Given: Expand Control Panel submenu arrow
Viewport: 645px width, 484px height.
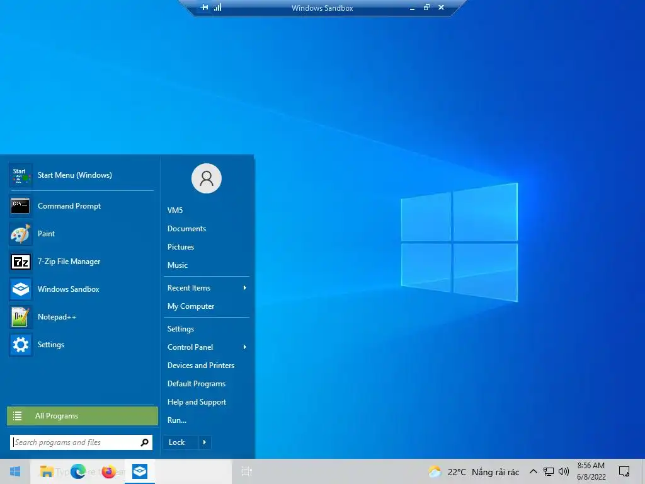Looking at the screenshot, I should click(245, 347).
